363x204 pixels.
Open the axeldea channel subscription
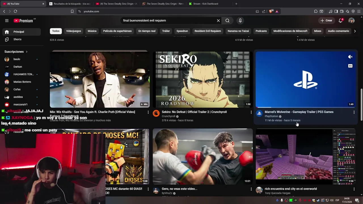point(21,97)
